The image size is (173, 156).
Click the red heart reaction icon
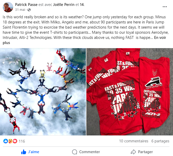click(15, 141)
